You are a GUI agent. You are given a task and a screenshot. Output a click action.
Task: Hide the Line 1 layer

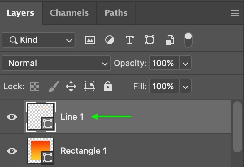12,117
